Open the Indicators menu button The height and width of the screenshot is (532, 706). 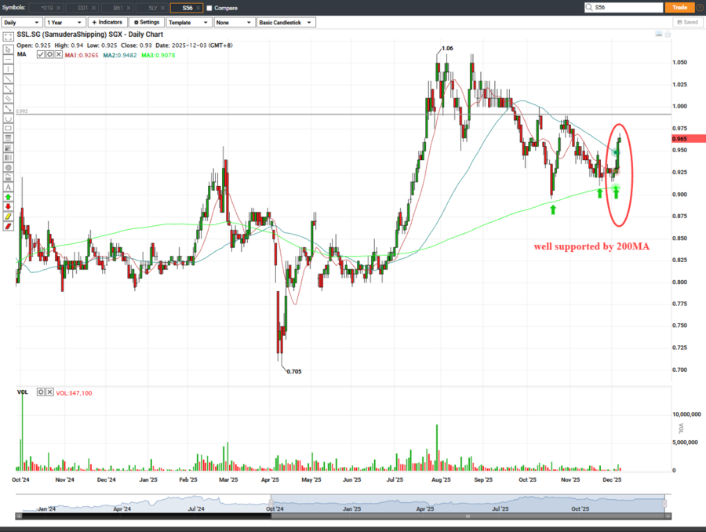tap(107, 23)
